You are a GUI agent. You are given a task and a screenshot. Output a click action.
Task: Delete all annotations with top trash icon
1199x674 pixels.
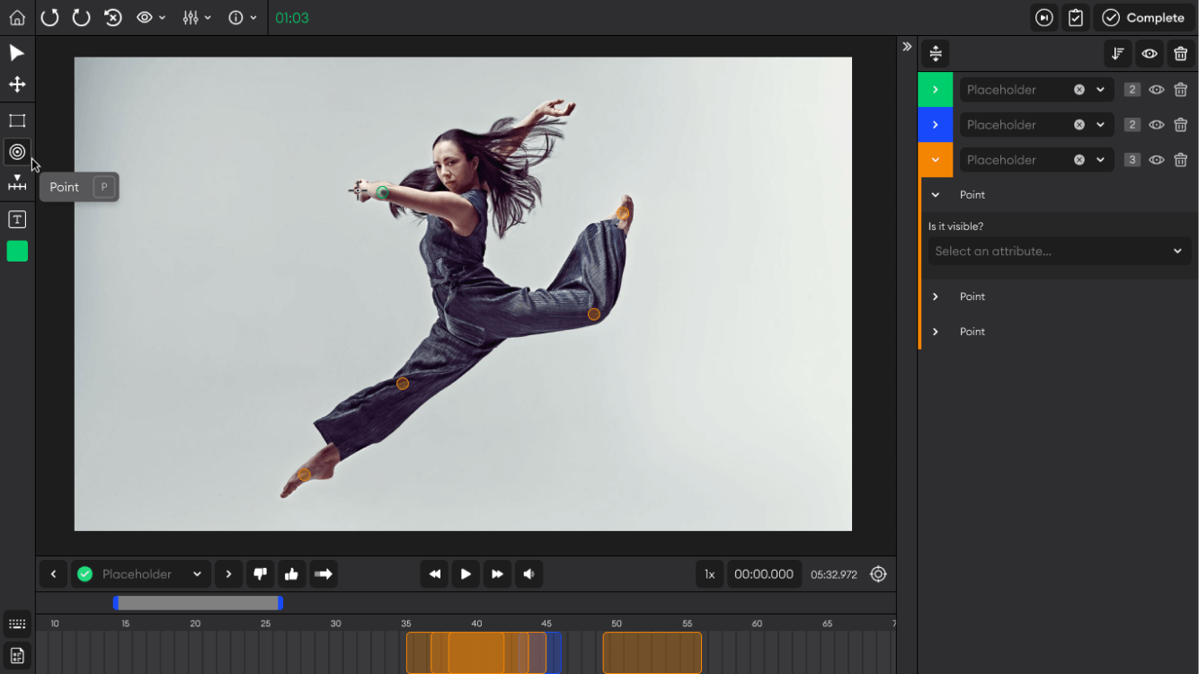pyautogui.click(x=1181, y=54)
